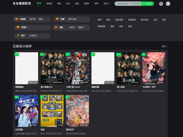Expand the ellipsis in the 动漫 pill
This screenshot has width=183, height=137.
pos(80,20)
